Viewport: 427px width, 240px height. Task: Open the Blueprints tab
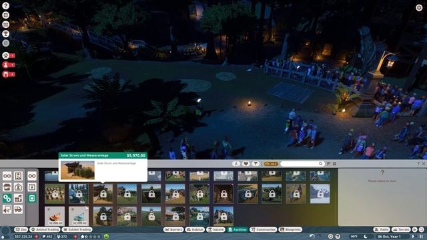(290, 229)
